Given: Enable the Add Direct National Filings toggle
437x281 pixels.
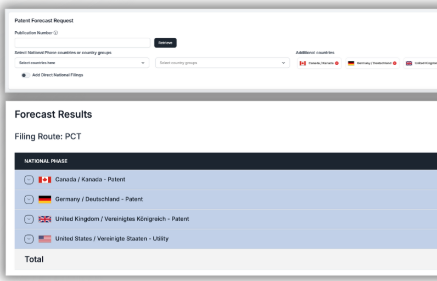Looking at the screenshot, I should tap(25, 75).
